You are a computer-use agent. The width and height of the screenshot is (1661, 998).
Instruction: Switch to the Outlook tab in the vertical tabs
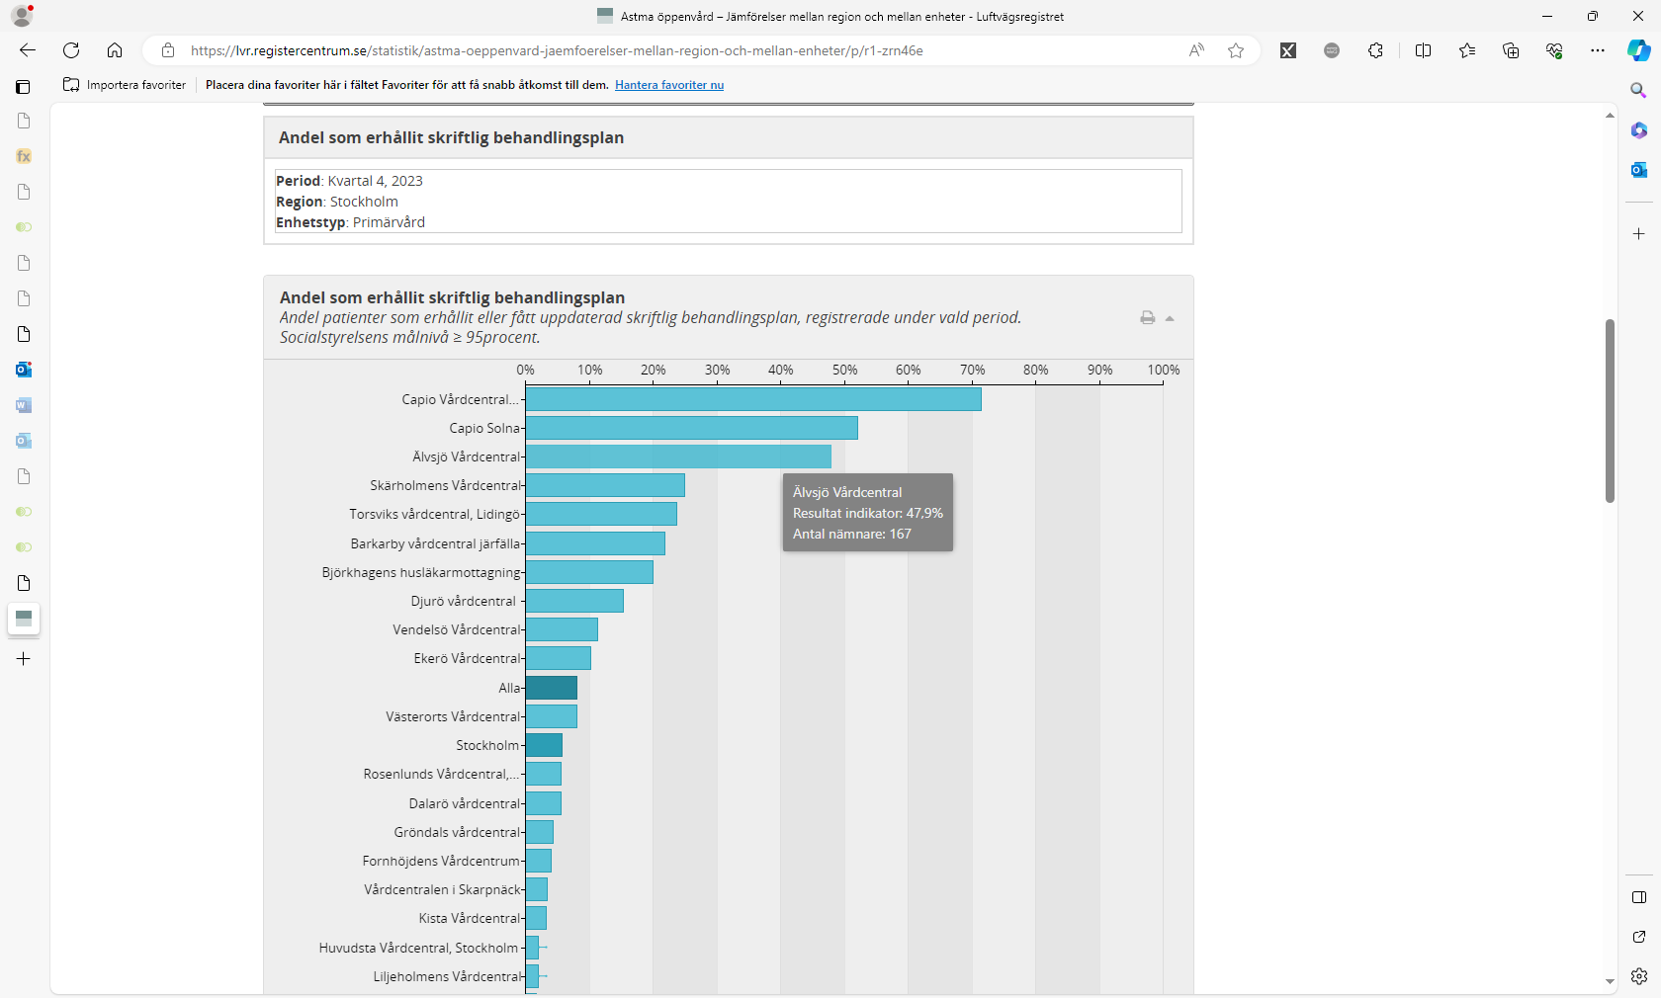point(24,370)
